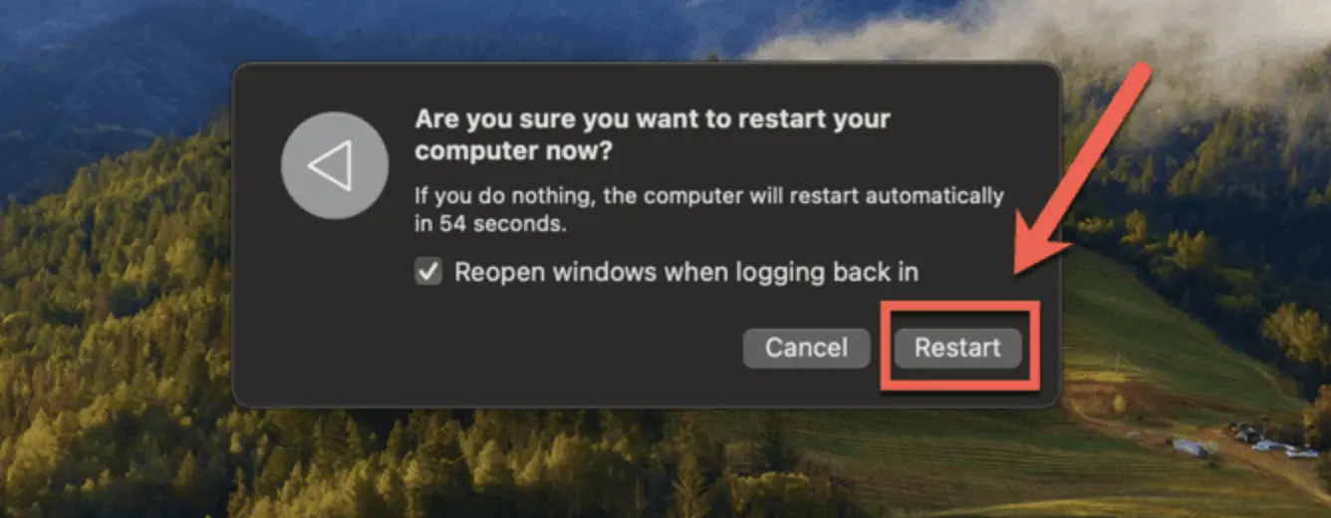Image resolution: width=1331 pixels, height=518 pixels.
Task: Click the 'If you do nothing' description text
Action: pyautogui.click(x=709, y=209)
